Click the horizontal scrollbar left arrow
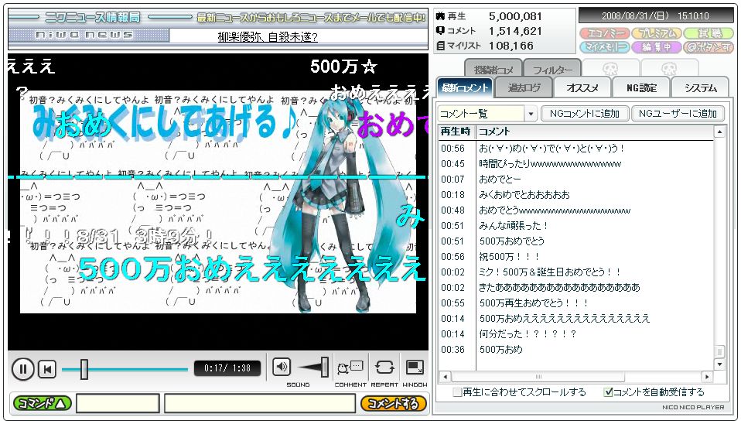The width and height of the screenshot is (741, 424). (x=445, y=377)
